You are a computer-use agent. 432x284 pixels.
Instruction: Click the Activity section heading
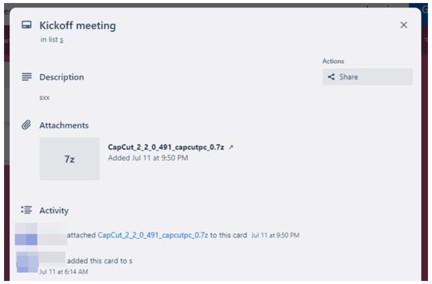point(54,211)
